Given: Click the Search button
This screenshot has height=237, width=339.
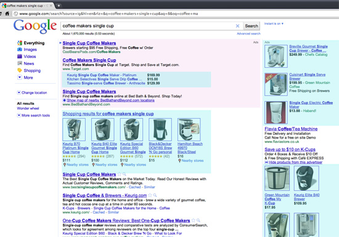Looking at the screenshot, I should (251, 26).
